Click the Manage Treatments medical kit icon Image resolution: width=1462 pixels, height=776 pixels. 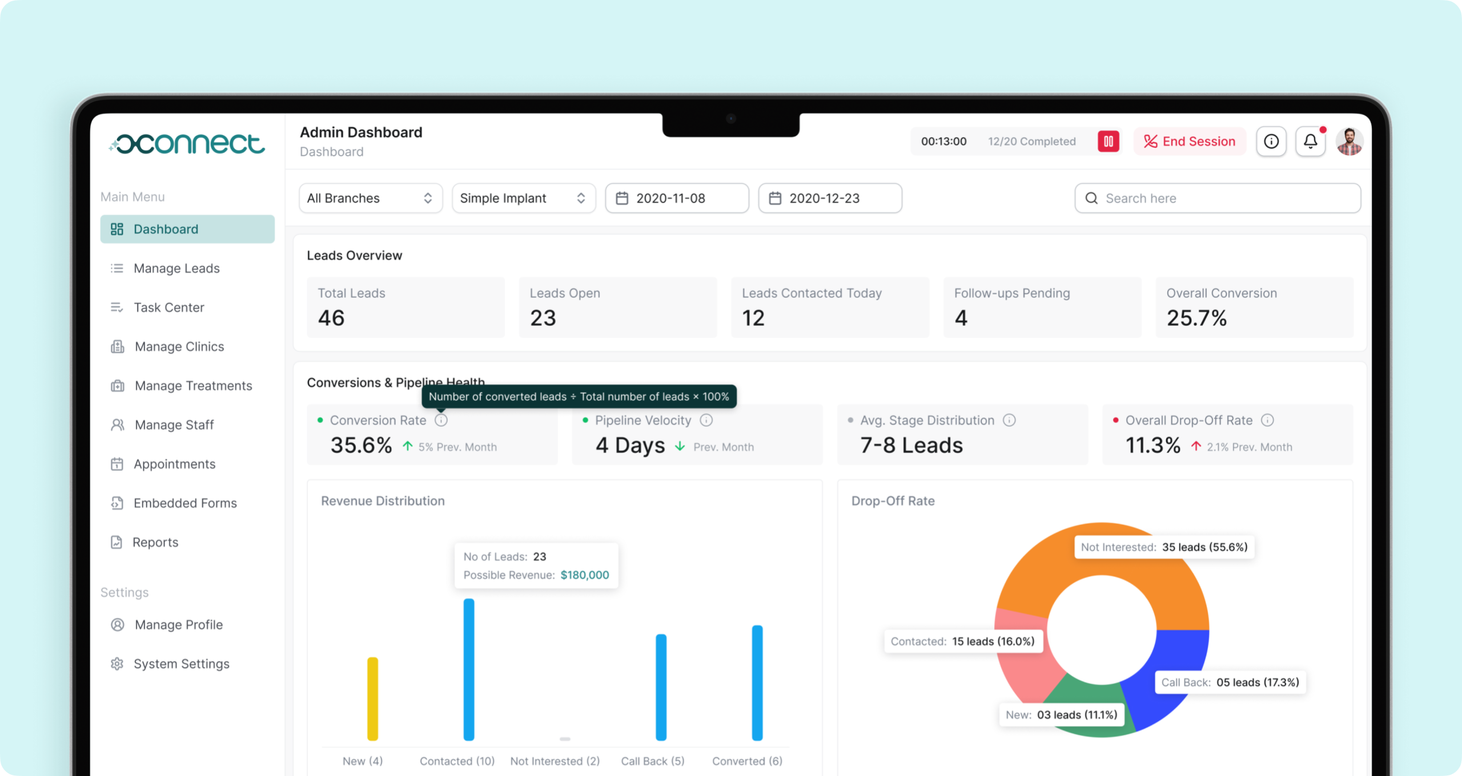118,386
